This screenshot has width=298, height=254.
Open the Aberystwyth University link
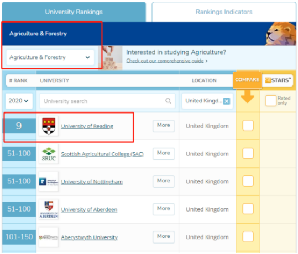pyautogui.click(x=90, y=237)
